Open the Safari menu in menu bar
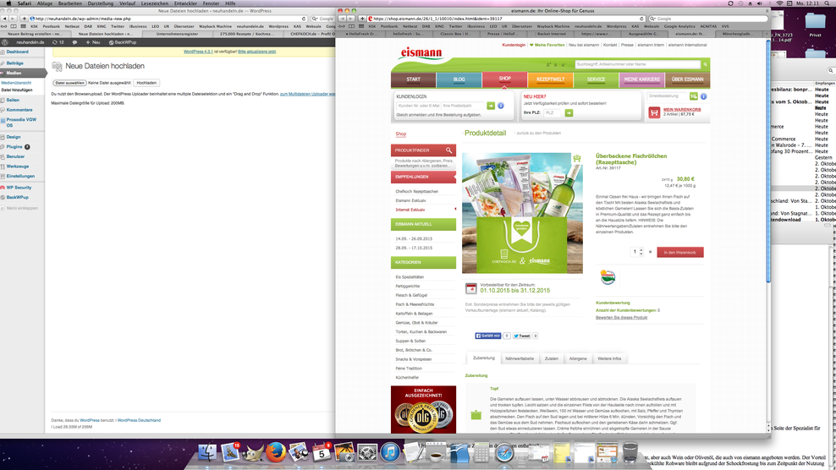This screenshot has width=836, height=470. pyautogui.click(x=24, y=3)
